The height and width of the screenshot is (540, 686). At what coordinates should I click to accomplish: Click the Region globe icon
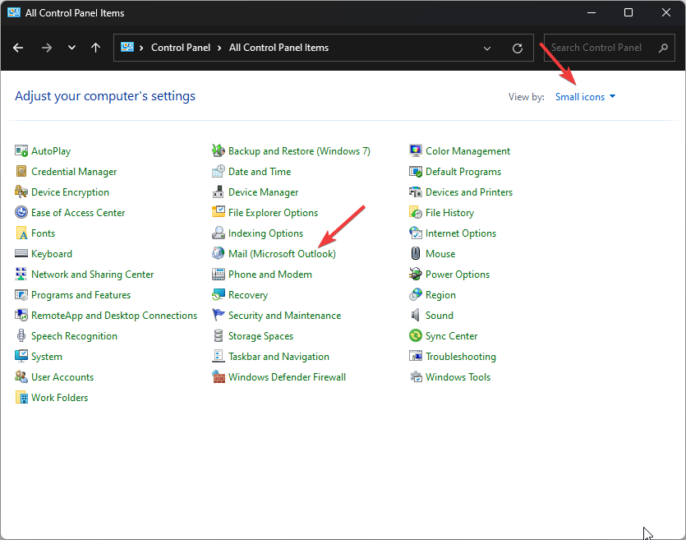click(416, 295)
